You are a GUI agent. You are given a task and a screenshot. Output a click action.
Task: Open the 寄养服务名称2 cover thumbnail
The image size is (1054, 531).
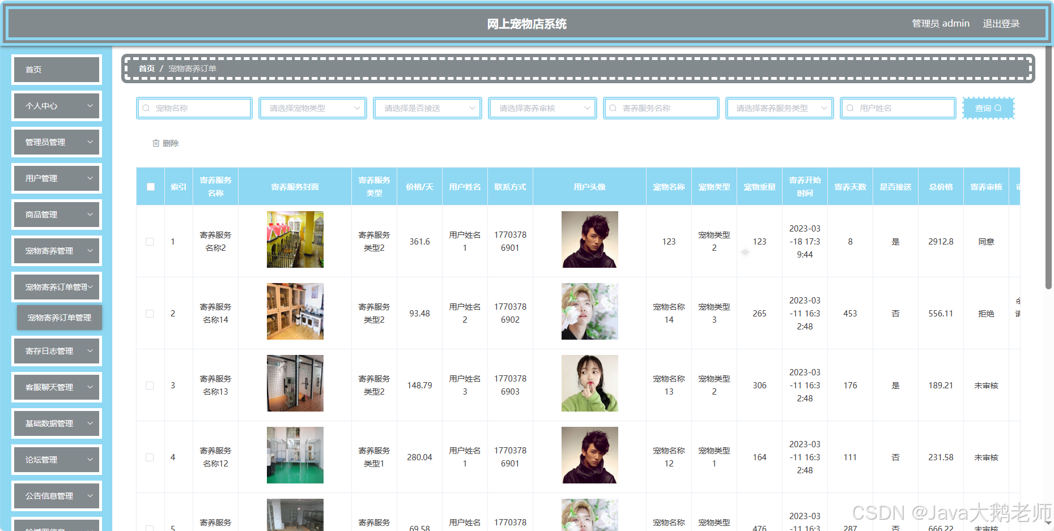pos(295,239)
